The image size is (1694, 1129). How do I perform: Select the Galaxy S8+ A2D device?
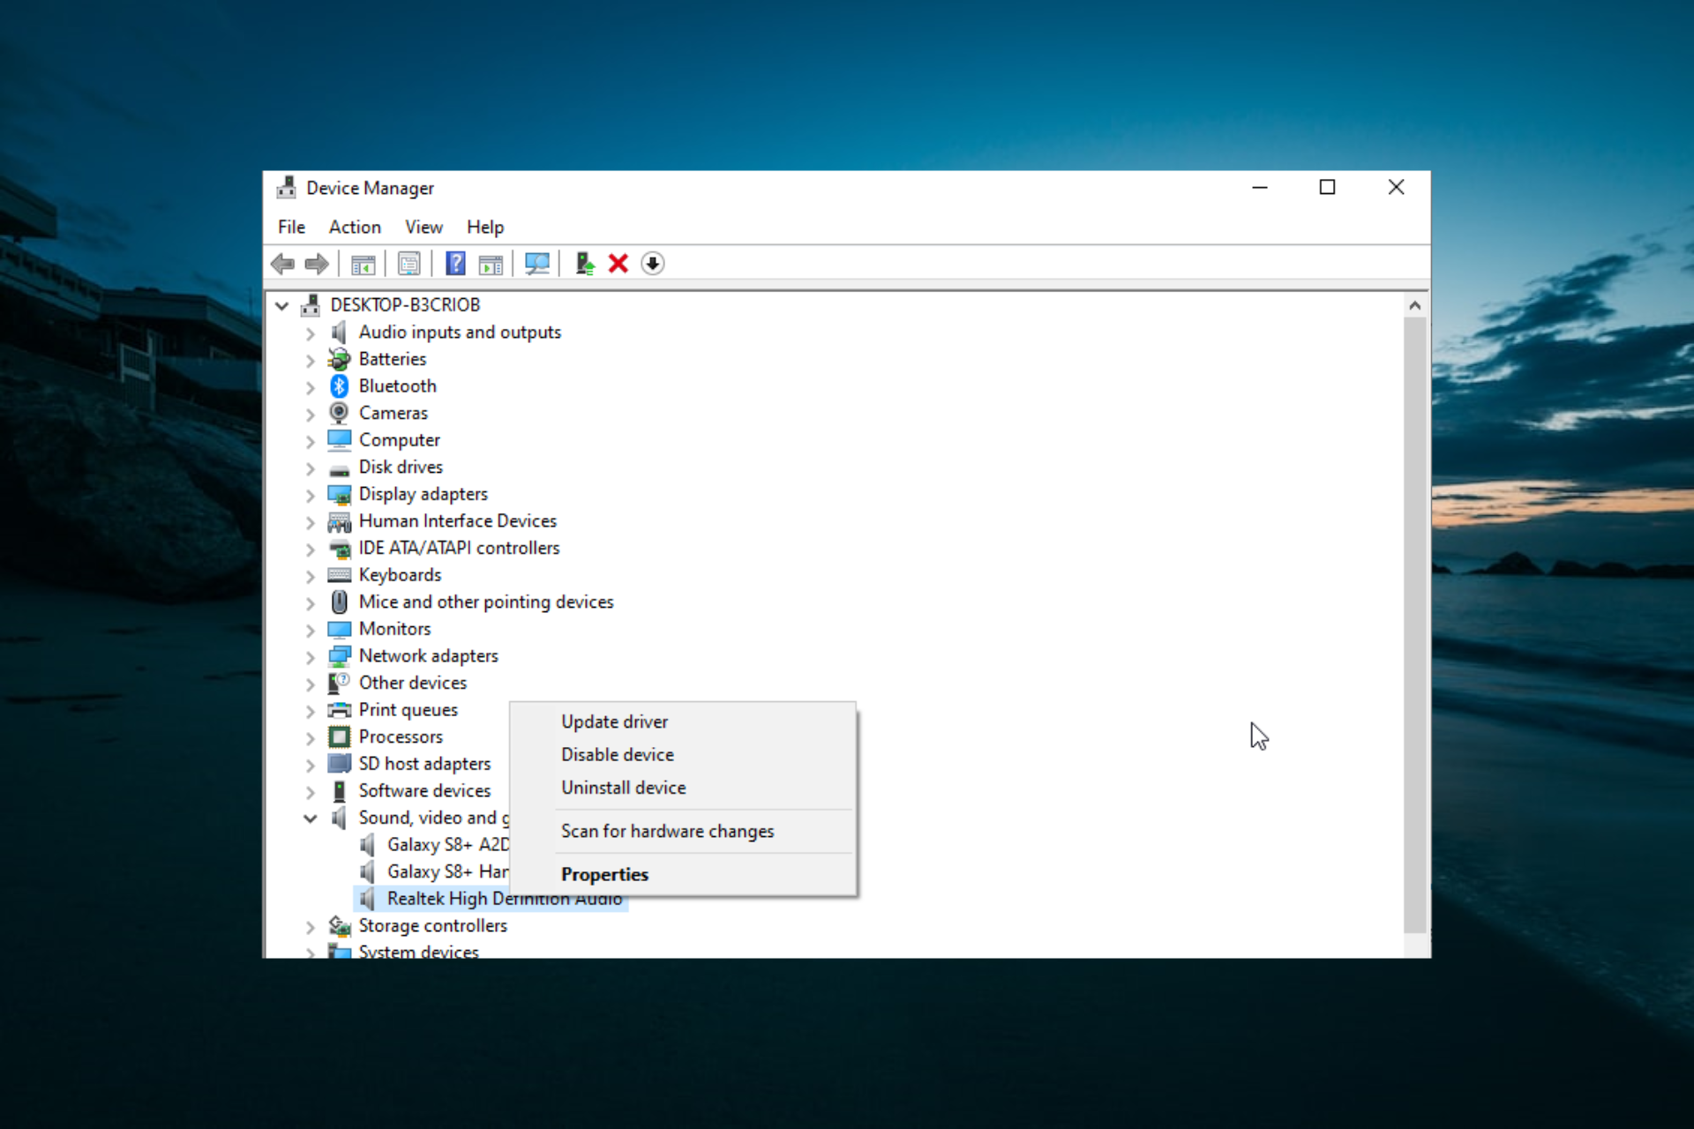click(x=447, y=844)
